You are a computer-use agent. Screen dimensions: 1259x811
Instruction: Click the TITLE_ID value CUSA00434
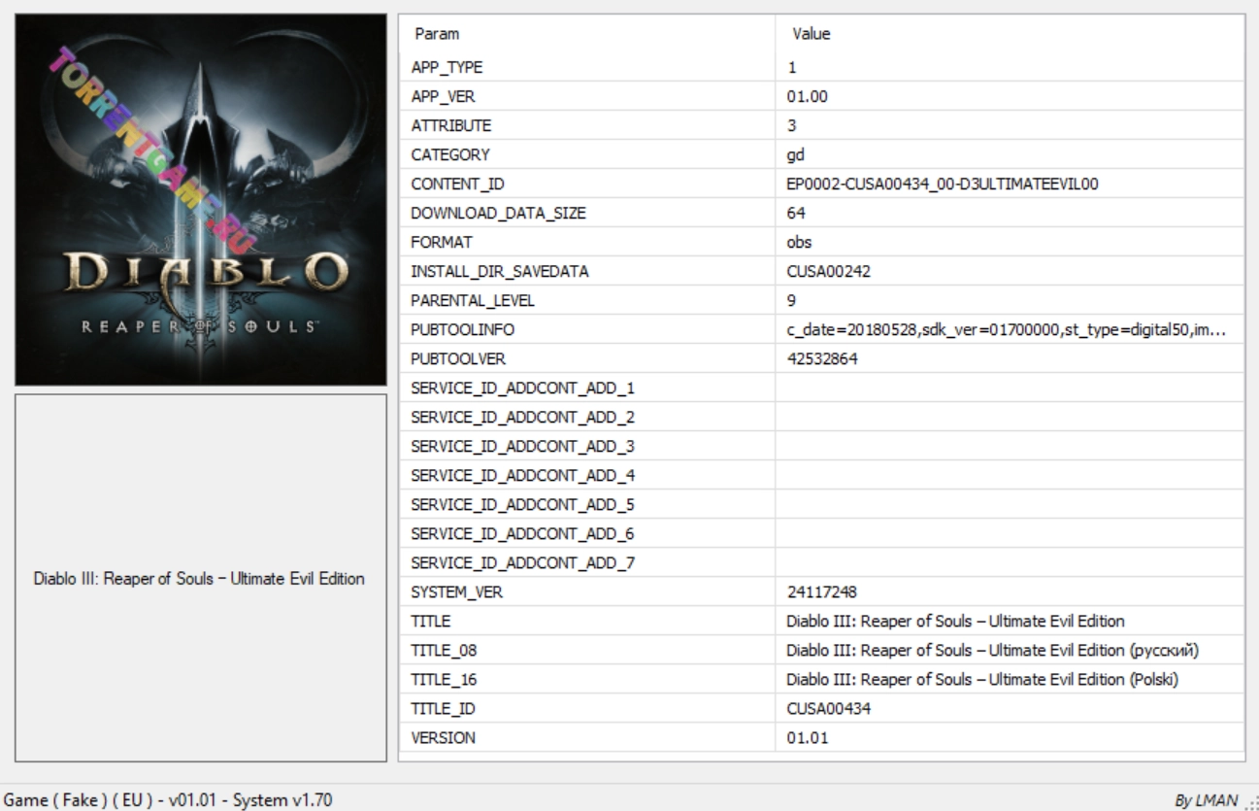828,708
